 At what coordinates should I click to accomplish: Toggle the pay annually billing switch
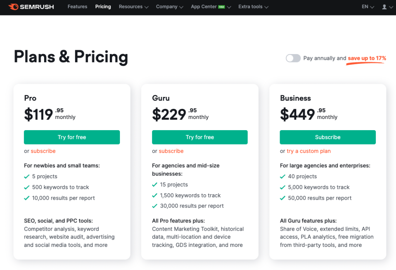[x=293, y=58]
